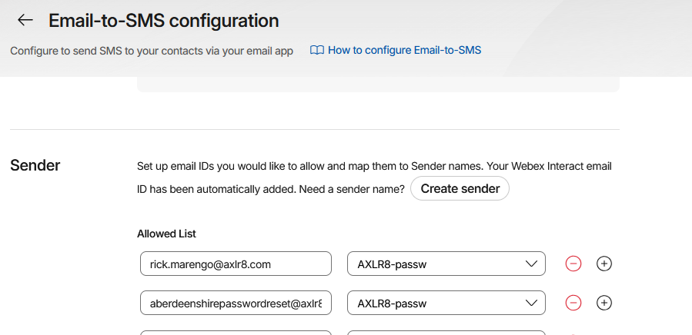
Task: Click the sender setup description text
Action: click(374, 166)
